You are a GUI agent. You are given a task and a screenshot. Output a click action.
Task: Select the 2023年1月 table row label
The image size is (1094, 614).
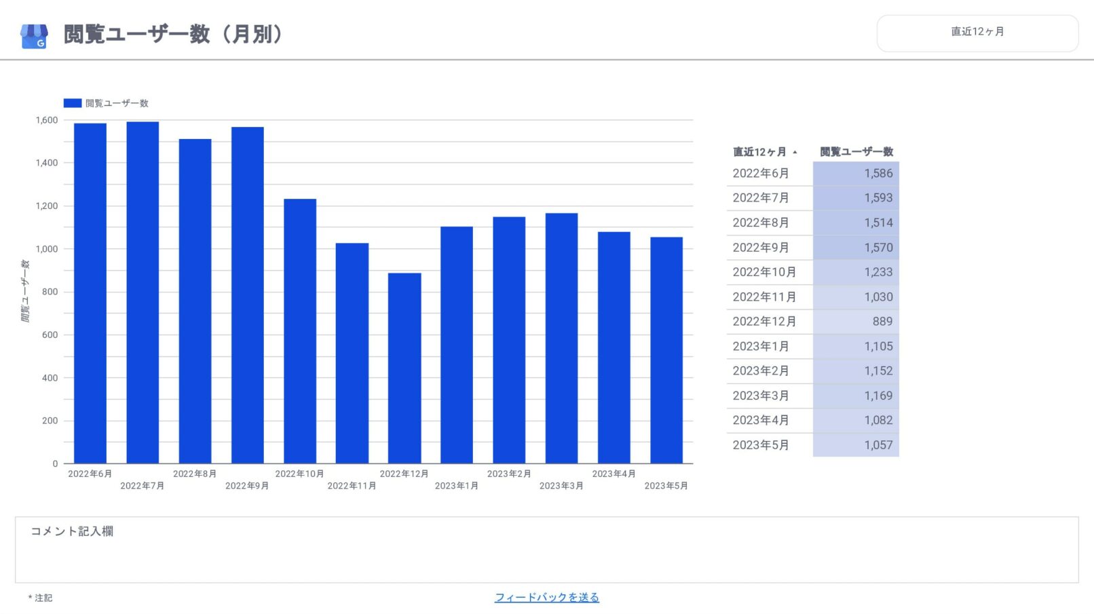(x=761, y=347)
